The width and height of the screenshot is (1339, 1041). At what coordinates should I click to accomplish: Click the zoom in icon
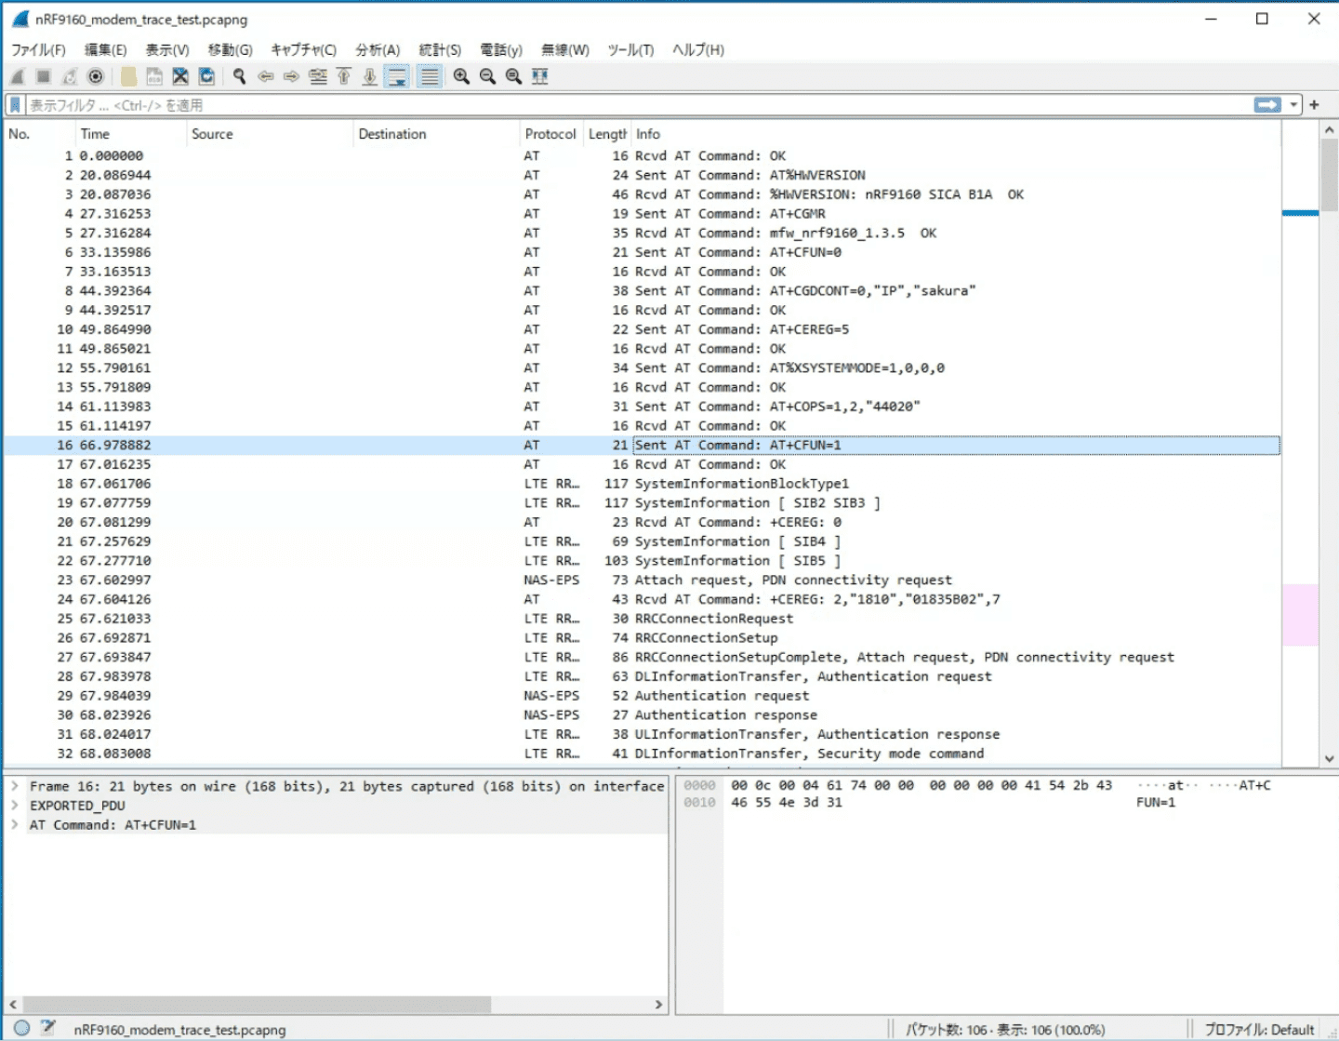point(461,76)
